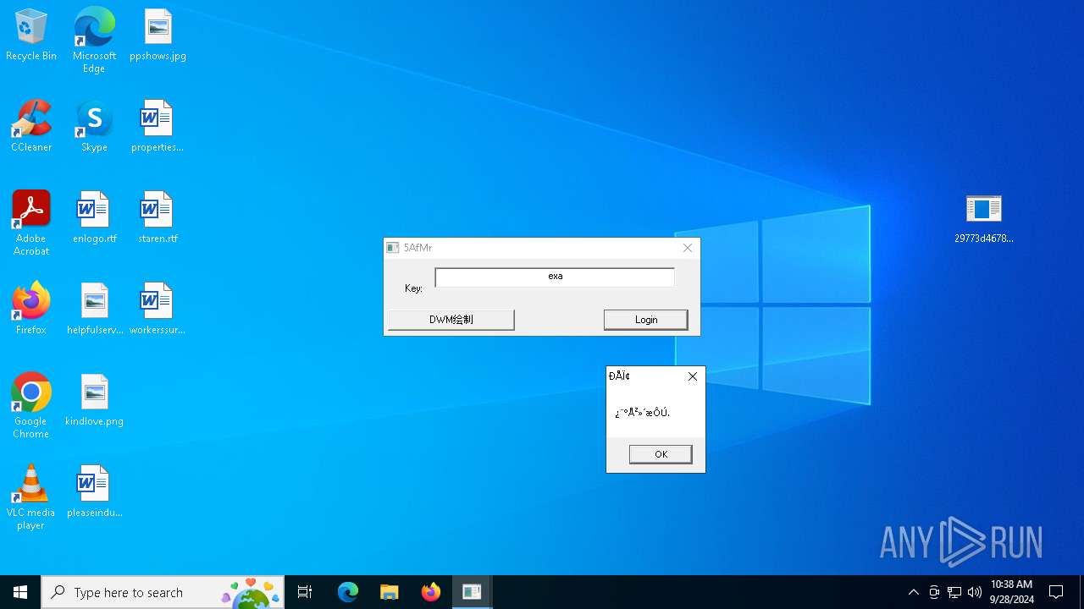
Task: Select the running 5AfMr app taskbar button
Action: click(472, 592)
